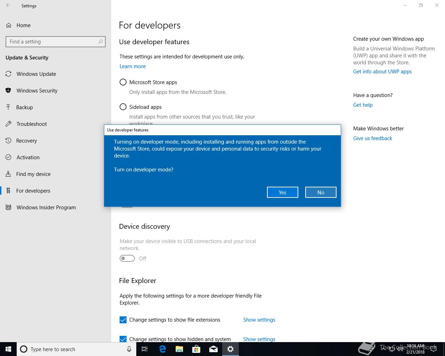Launch Microsoft Edge from the taskbar
Viewport: 445px width, 356px height.
(162, 349)
